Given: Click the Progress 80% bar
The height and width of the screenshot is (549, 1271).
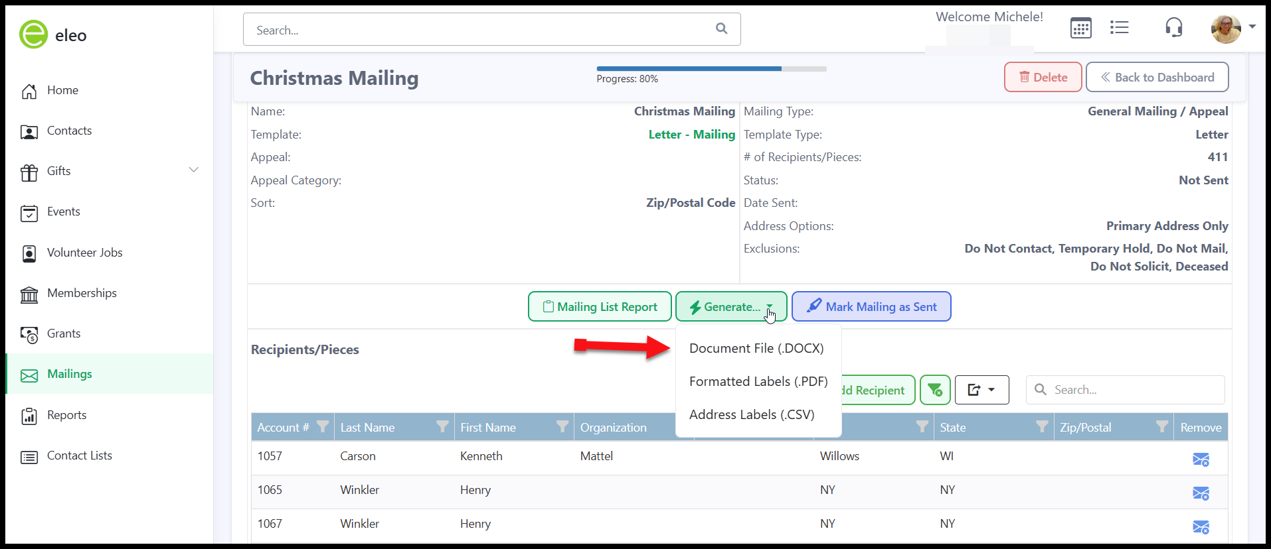Looking at the screenshot, I should tap(711, 68).
